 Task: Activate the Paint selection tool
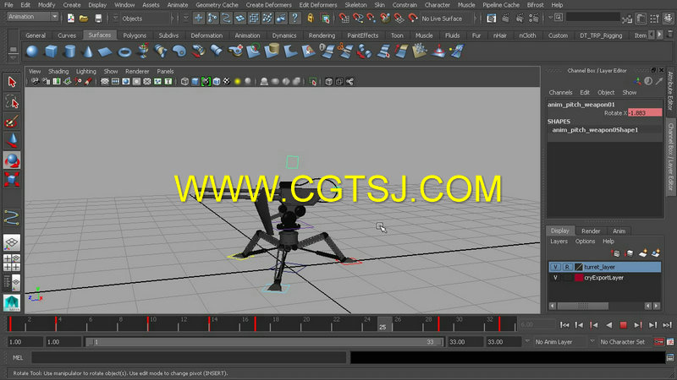[x=12, y=122]
